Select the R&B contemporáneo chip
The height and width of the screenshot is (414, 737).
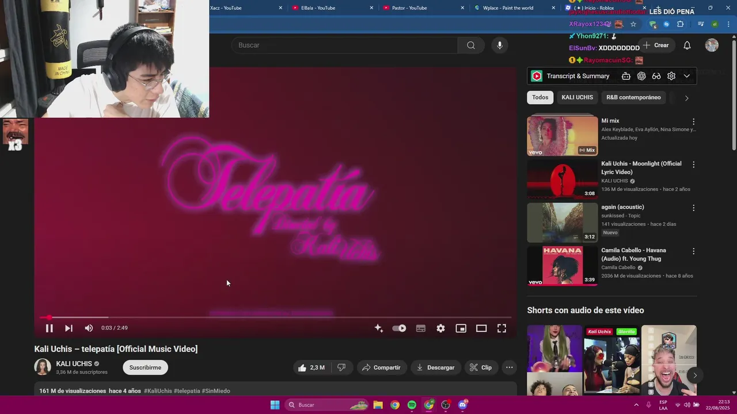[x=633, y=97]
